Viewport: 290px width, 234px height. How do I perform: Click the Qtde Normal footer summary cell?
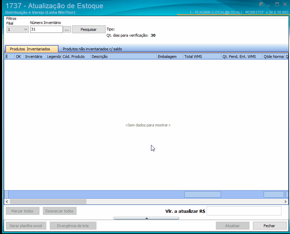(274, 195)
